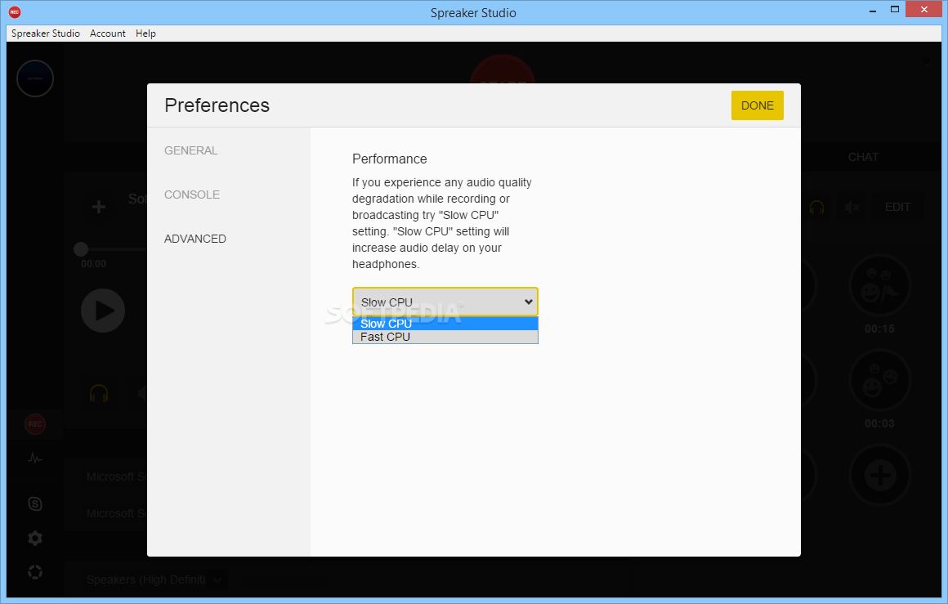Open the audio waveform sidebar icon

tap(35, 459)
